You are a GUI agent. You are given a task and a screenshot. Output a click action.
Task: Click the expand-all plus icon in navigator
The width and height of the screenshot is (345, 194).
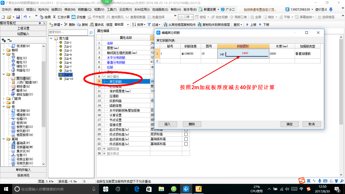(4, 40)
